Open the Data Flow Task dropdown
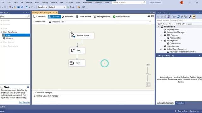This screenshot has height=113, width=202. coord(150,22)
